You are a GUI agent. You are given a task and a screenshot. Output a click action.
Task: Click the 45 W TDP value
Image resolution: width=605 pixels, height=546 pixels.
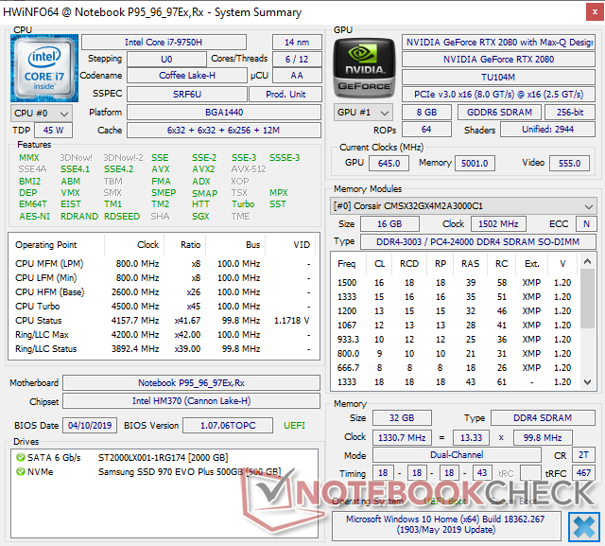click(x=53, y=131)
